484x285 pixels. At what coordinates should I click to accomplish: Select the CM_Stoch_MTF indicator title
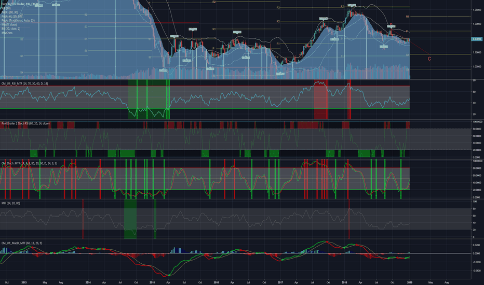29,163
